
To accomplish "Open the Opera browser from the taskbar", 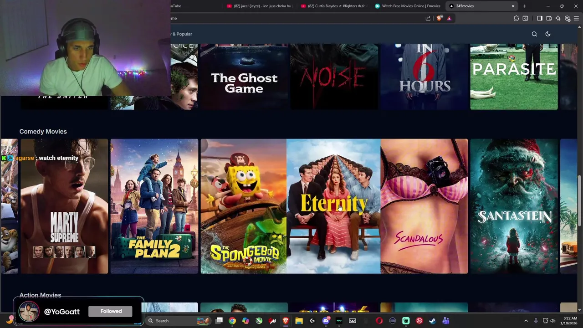I will [379, 321].
